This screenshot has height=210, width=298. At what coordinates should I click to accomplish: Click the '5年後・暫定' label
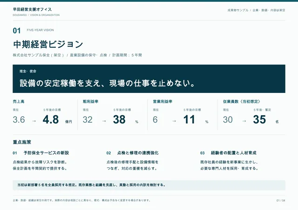(x=262, y=110)
